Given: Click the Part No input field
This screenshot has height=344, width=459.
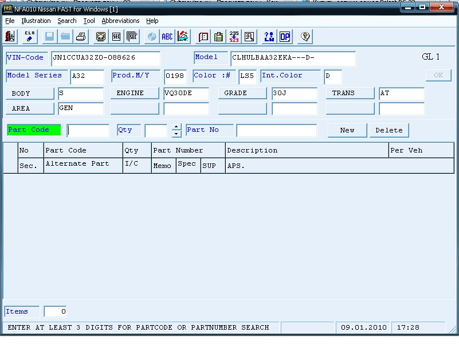Looking at the screenshot, I should pos(276,131).
